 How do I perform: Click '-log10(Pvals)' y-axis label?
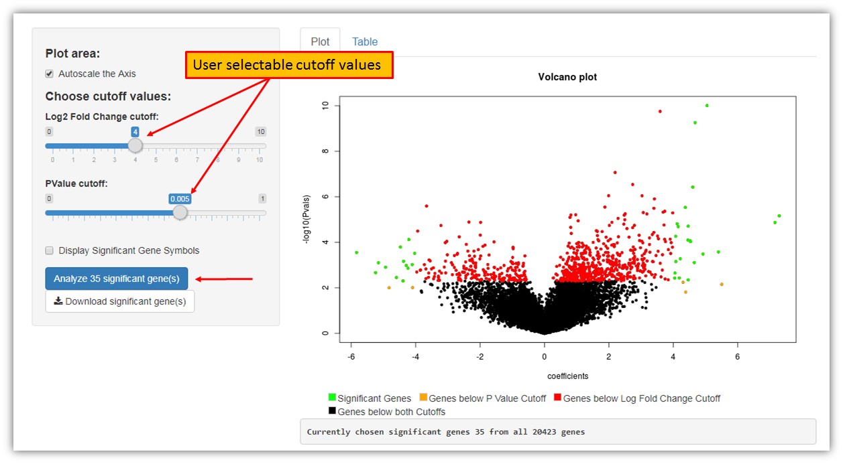coord(308,220)
